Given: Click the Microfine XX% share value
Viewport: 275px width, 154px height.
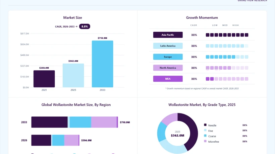Looking at the screenshot, I should [245, 141].
